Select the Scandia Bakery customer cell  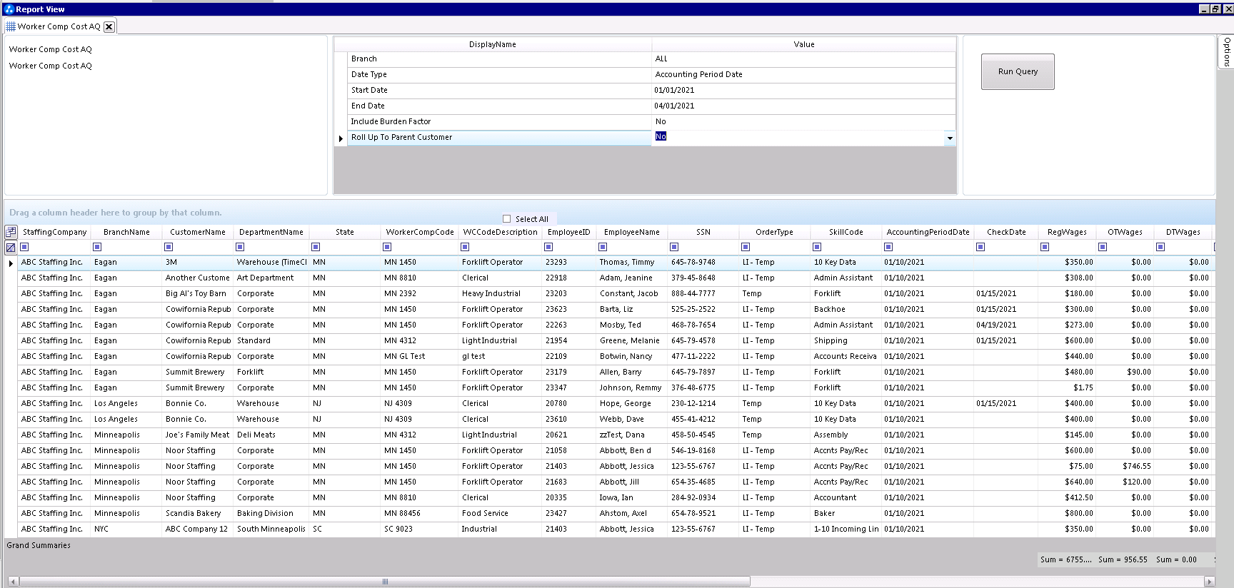click(x=198, y=514)
